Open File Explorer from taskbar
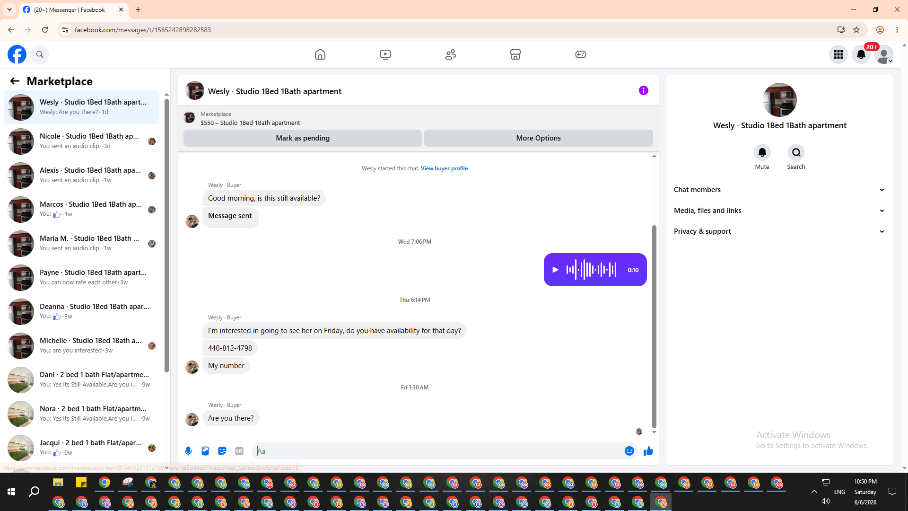 coord(58,483)
